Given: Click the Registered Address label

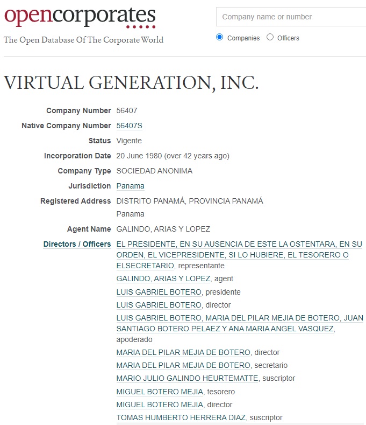Looking at the screenshot, I should 75,201.
